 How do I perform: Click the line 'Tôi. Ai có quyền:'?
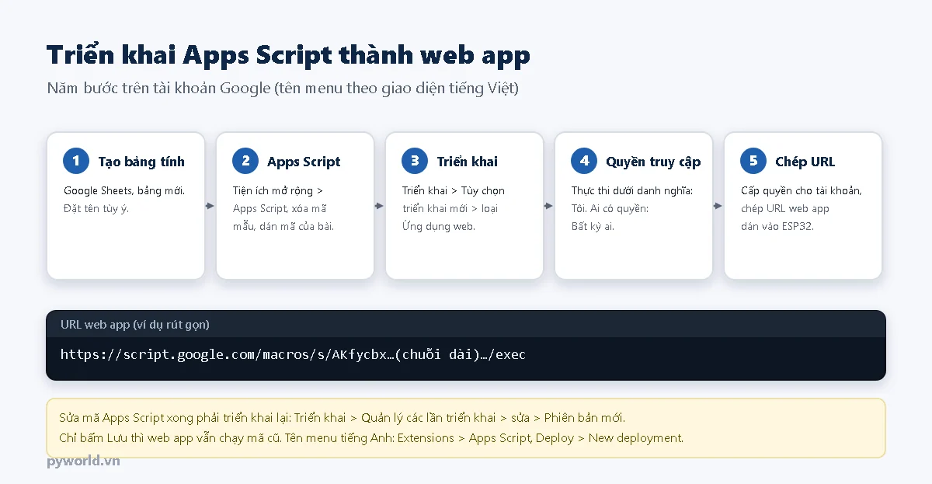[x=610, y=208]
